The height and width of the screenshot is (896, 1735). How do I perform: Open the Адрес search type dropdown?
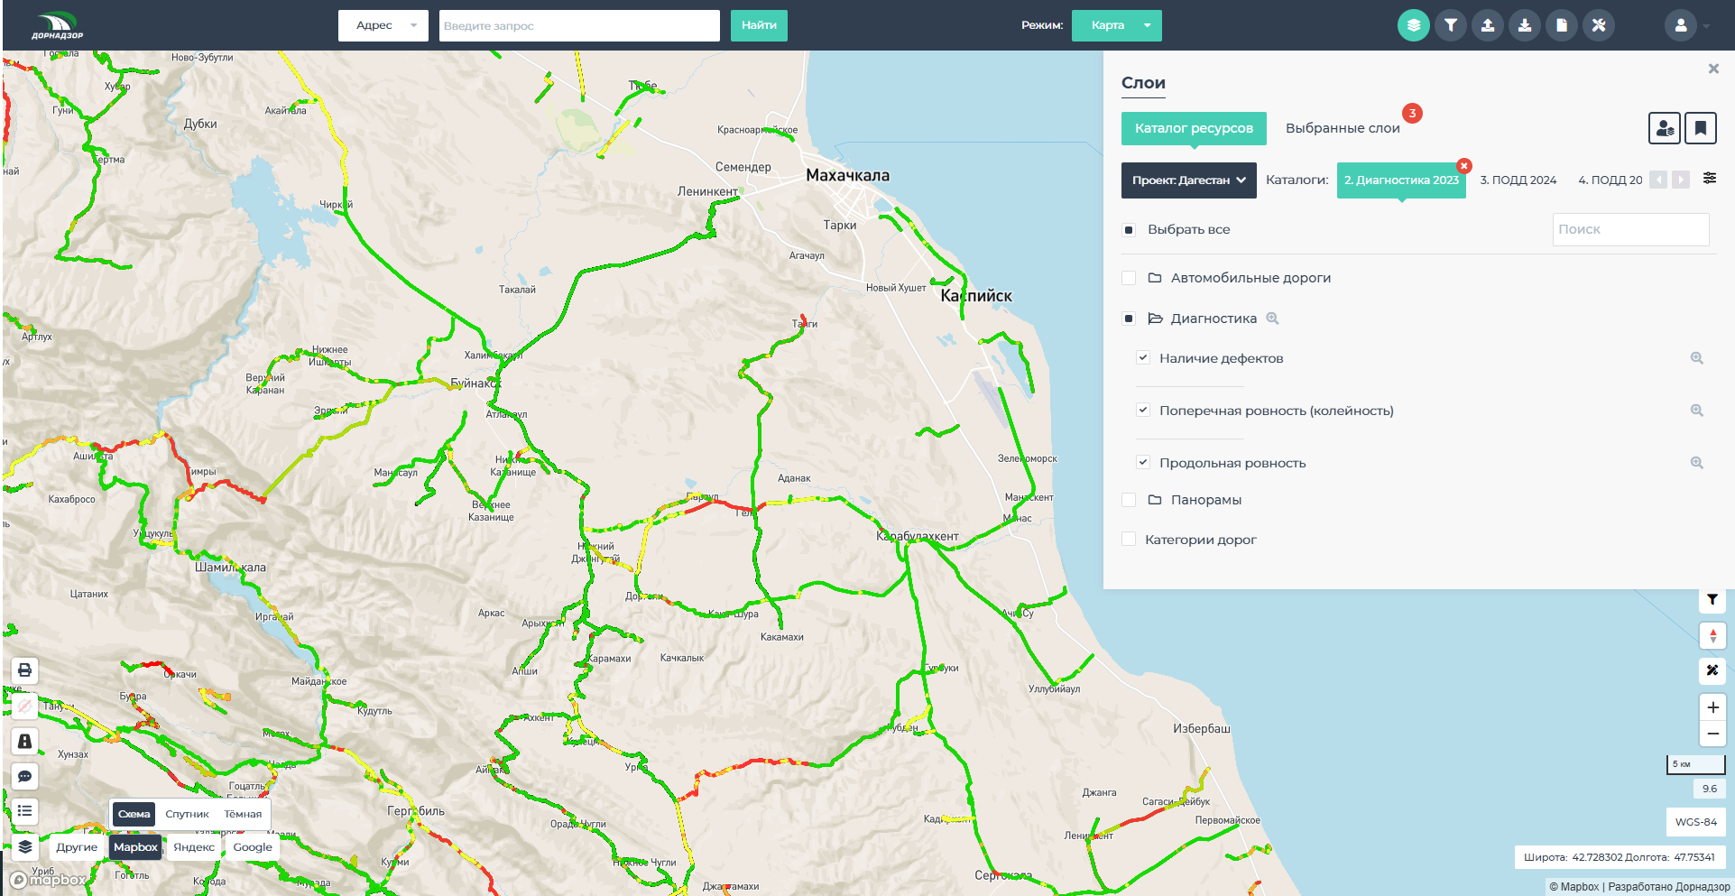pos(383,25)
